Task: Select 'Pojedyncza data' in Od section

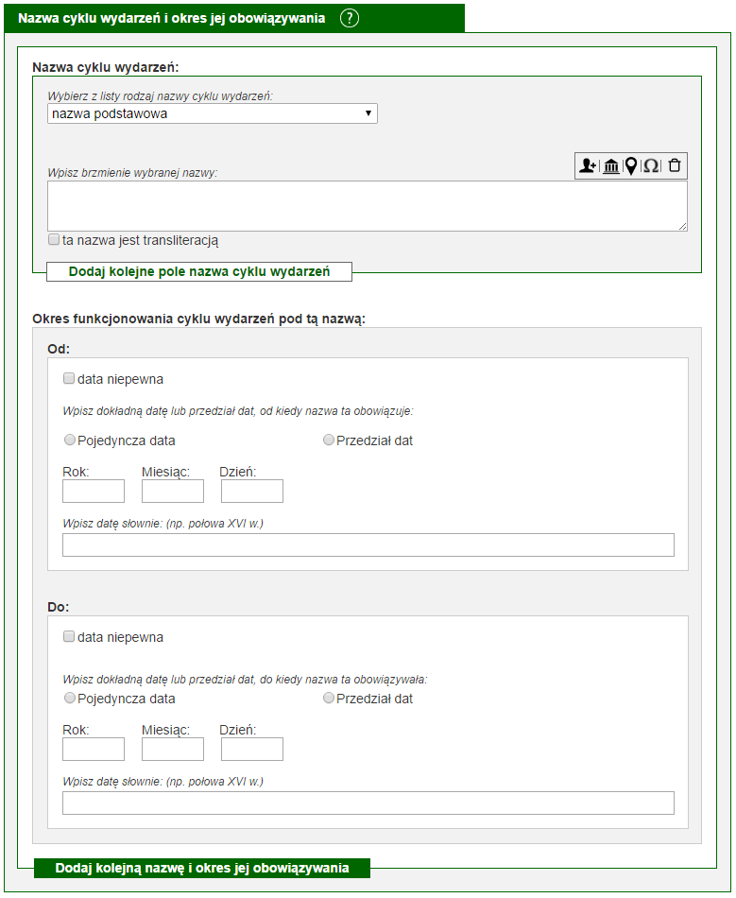Action: [x=70, y=440]
